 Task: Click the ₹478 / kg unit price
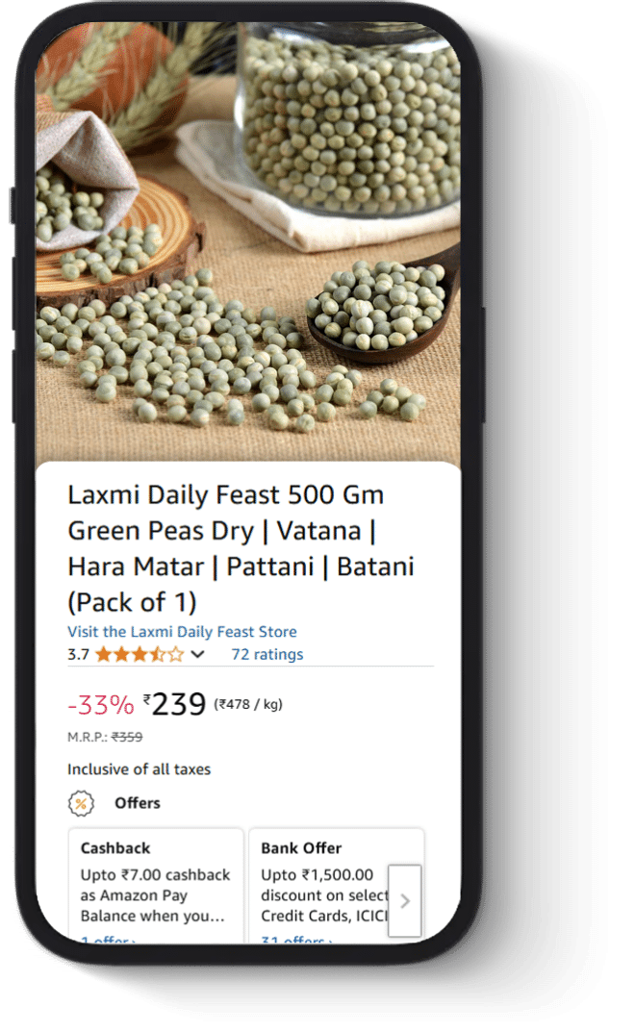click(248, 704)
